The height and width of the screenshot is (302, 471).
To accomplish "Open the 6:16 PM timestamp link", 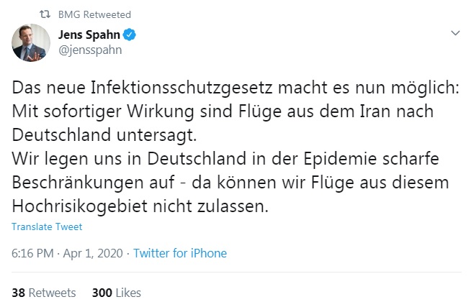I will (x=33, y=253).
